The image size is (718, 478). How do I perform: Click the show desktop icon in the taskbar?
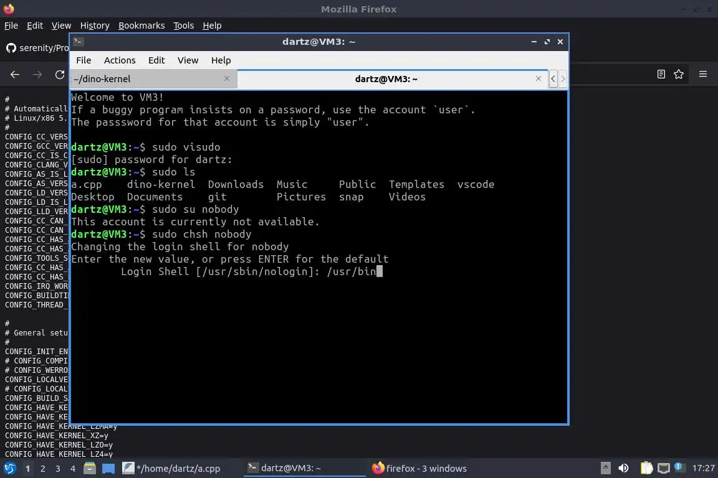tap(108, 469)
